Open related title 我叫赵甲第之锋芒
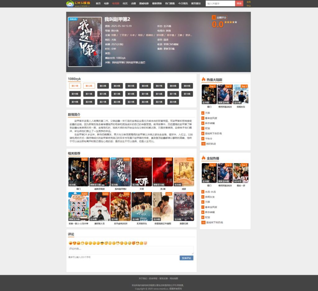This screenshot has width=318, height=291. [x=135, y=63]
